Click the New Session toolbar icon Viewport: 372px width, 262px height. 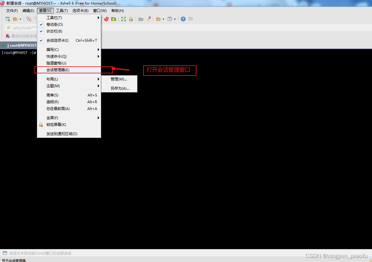[x=8, y=19]
